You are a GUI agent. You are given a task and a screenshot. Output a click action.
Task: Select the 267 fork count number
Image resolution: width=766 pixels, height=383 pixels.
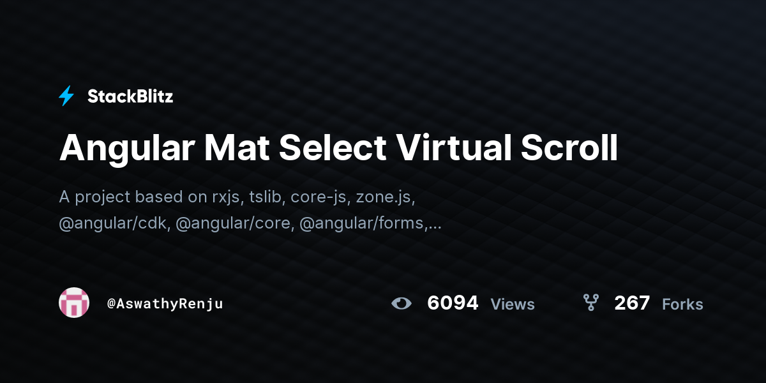point(632,303)
